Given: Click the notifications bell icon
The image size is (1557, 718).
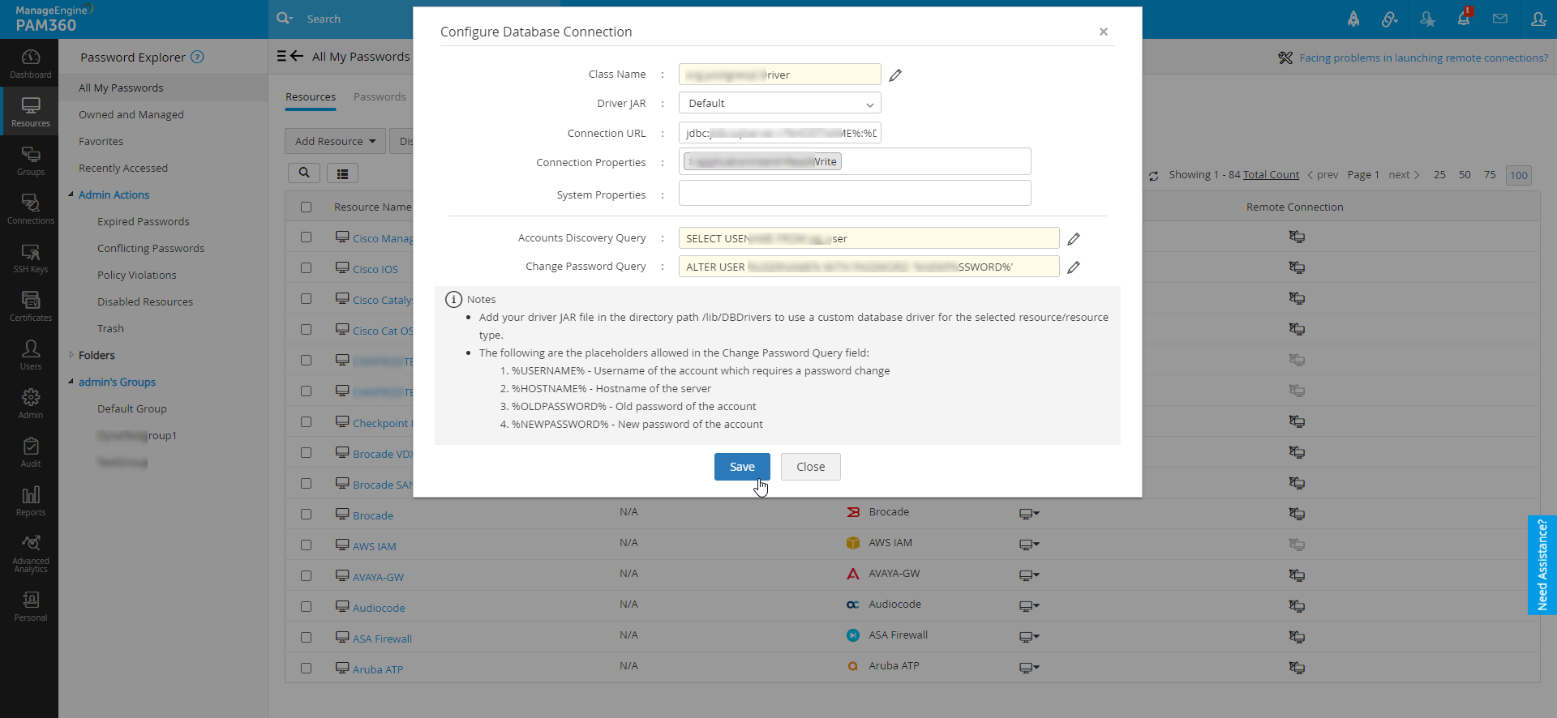Looking at the screenshot, I should (1464, 19).
